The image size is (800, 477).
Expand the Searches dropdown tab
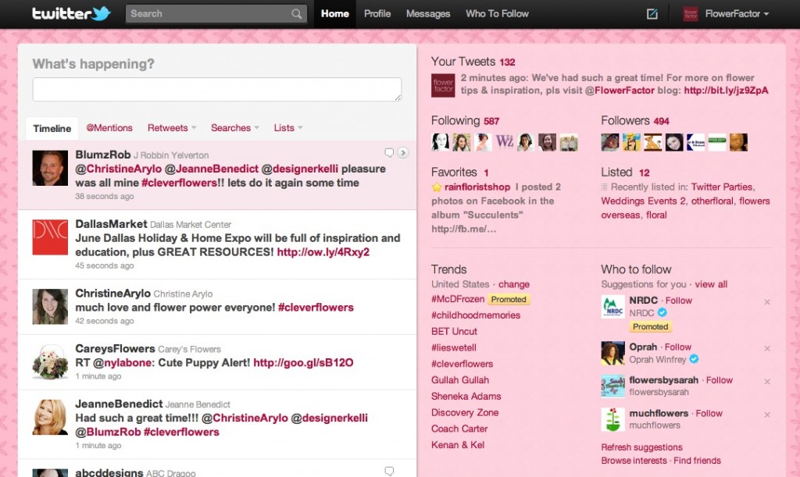click(x=235, y=128)
